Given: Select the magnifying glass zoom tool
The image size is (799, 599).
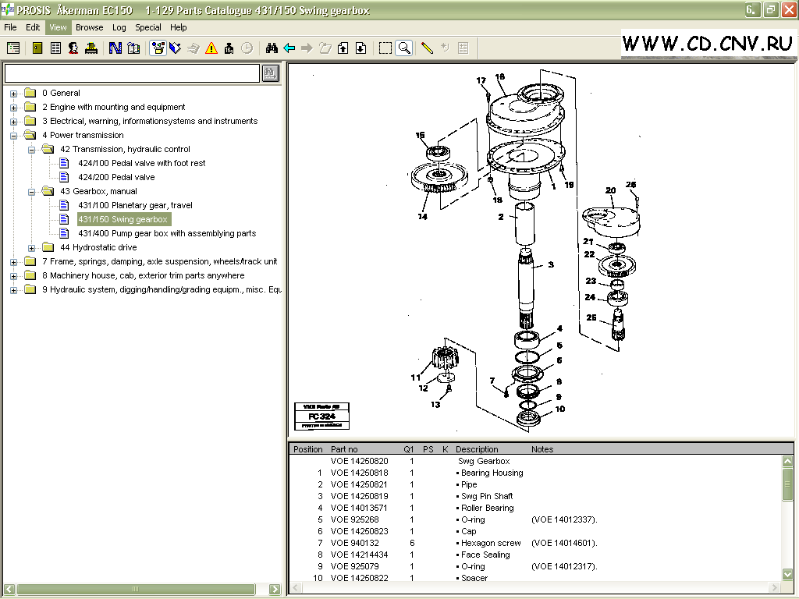Looking at the screenshot, I should coord(404,48).
